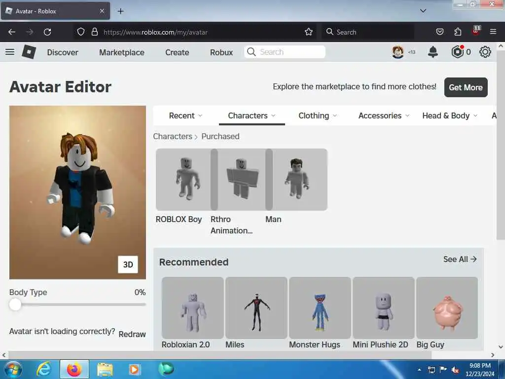This screenshot has height=379, width=505.
Task: Click the Firefox search box
Action: [x=367, y=32]
